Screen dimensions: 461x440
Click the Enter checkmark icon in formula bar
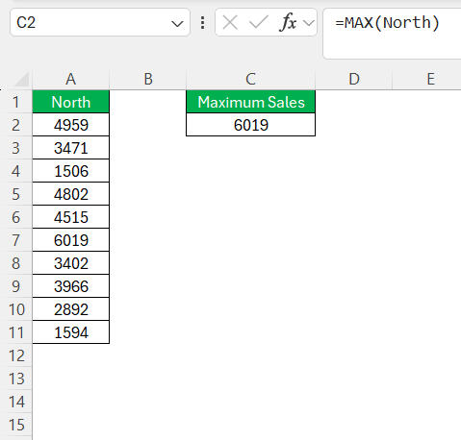[x=258, y=23]
